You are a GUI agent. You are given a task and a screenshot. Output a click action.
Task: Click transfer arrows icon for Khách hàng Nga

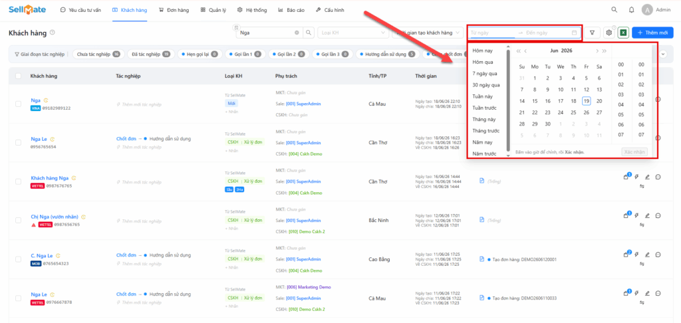642,186
